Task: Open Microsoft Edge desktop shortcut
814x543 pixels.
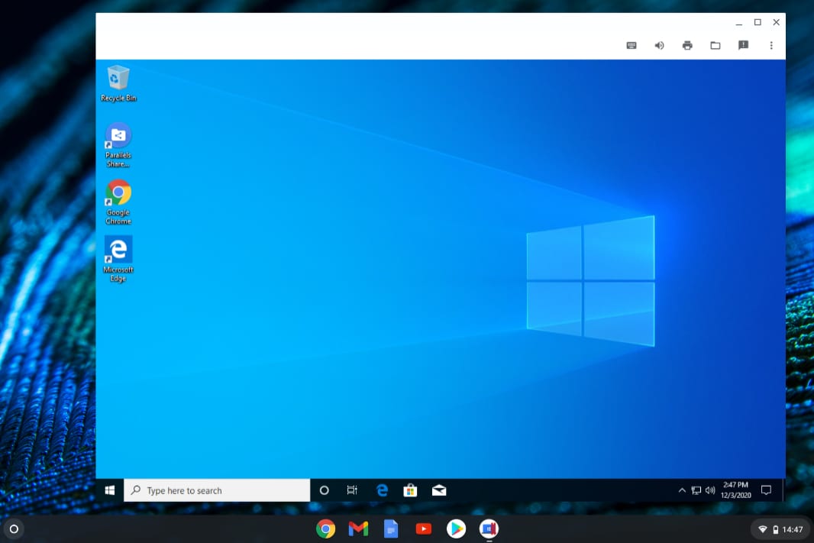Action: 118,257
